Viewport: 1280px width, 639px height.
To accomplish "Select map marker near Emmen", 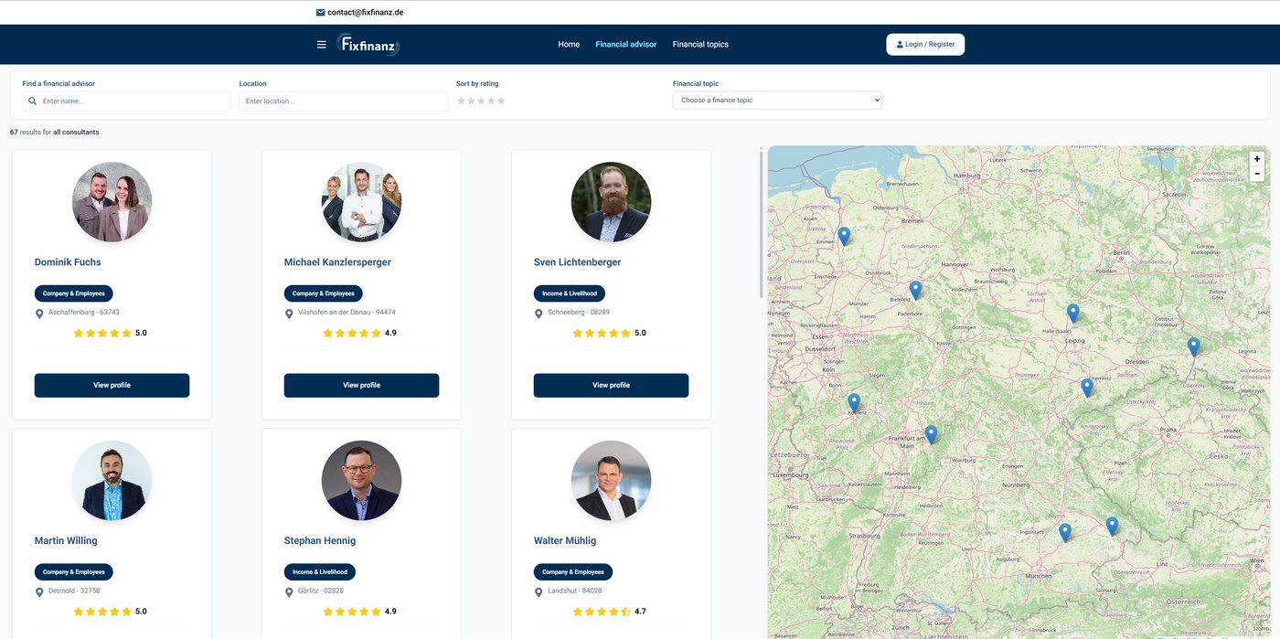I will (844, 236).
